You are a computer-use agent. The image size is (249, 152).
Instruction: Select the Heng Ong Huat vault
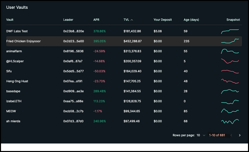17,81
